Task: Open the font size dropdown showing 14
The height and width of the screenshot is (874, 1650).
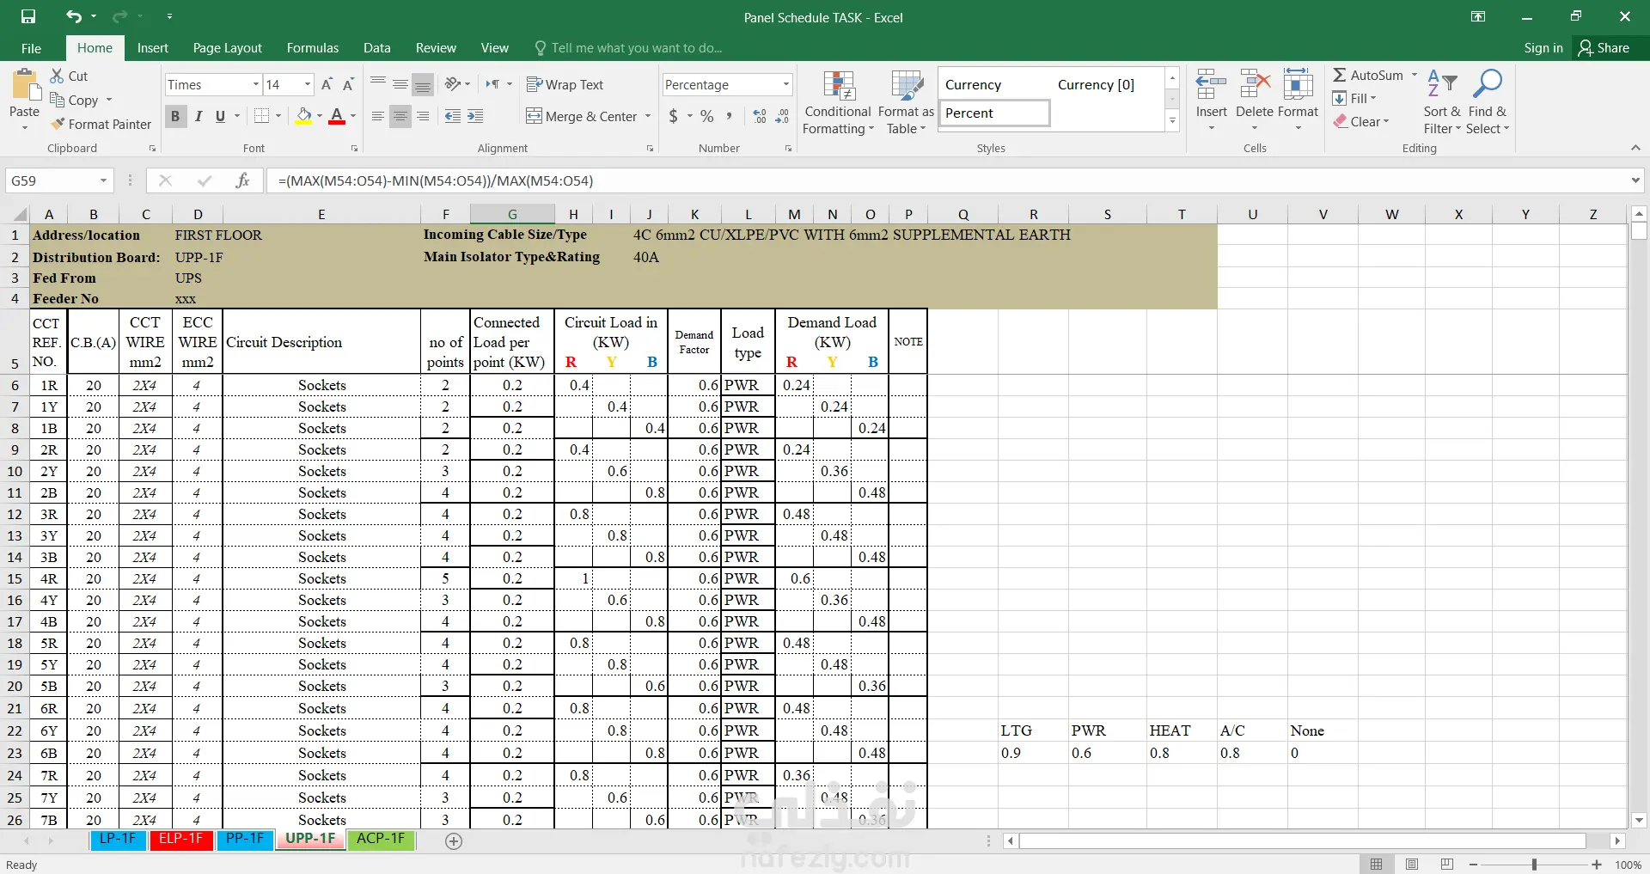Action: [x=308, y=84]
